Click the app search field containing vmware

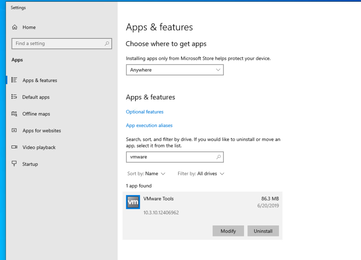175,157
